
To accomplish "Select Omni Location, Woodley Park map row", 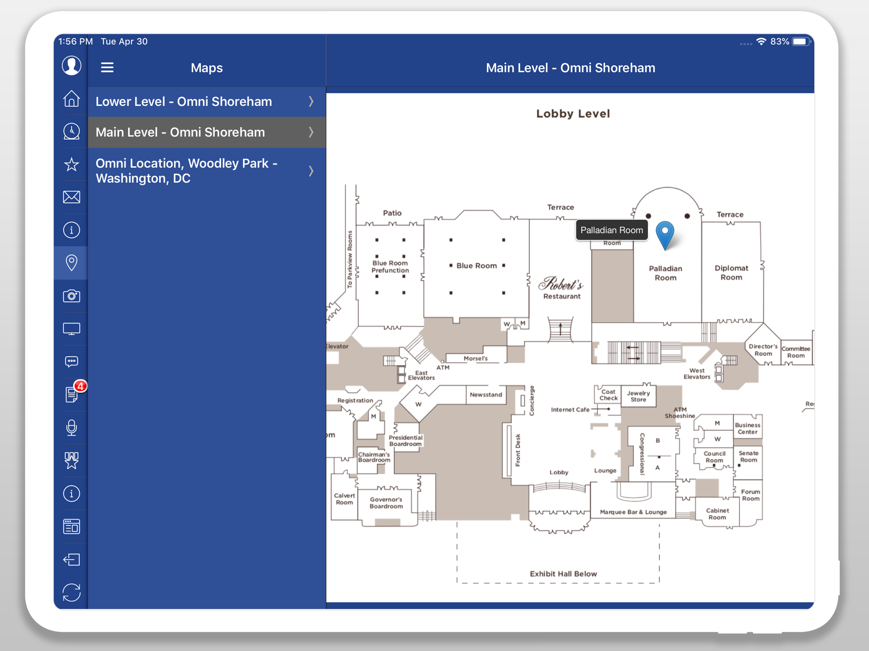I will pos(207,171).
